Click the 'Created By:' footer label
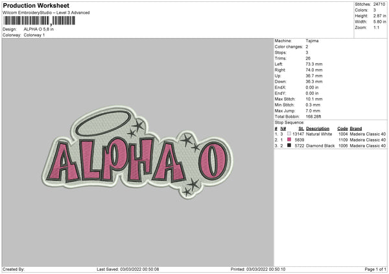 coord(14,269)
